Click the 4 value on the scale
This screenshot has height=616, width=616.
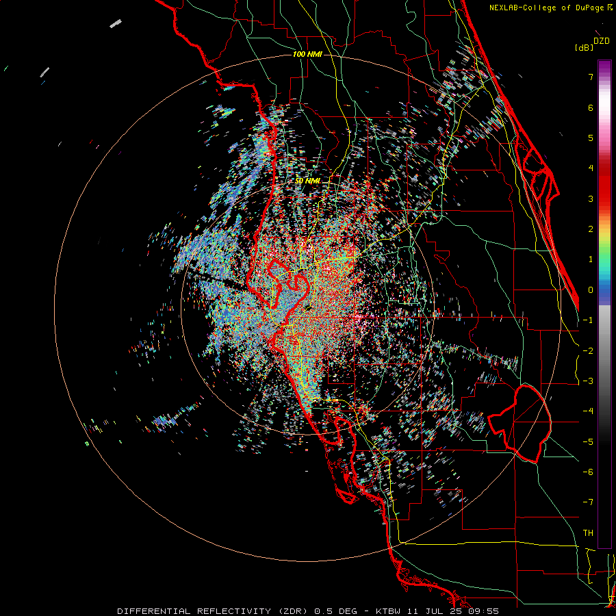(x=591, y=168)
